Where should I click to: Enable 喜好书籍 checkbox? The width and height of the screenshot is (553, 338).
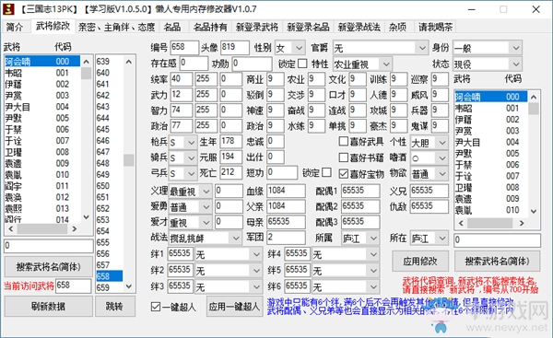click(343, 157)
